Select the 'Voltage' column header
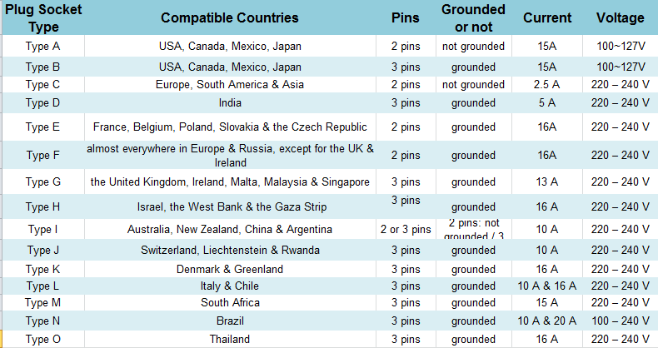The height and width of the screenshot is (348, 658). [620, 17]
